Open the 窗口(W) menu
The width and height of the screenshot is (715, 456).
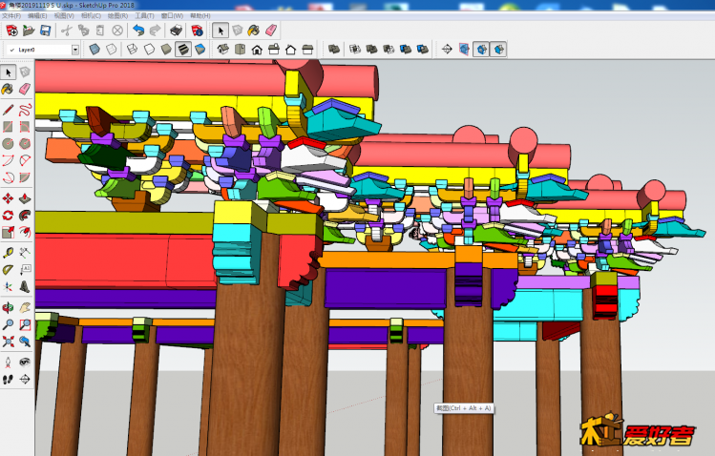pyautogui.click(x=173, y=16)
